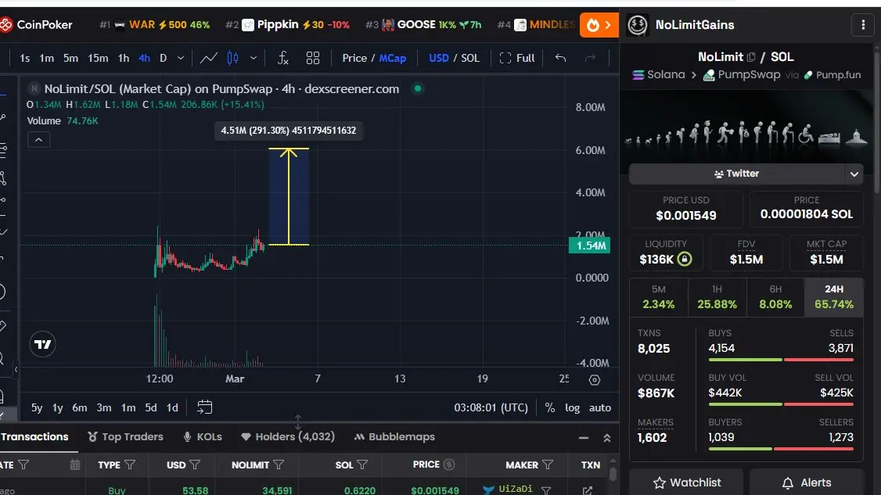881x495 pixels.
Task: Filter transactions by MAKER column
Action: click(547, 465)
